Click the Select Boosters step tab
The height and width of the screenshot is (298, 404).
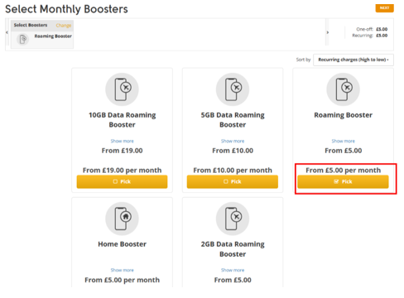pyautogui.click(x=31, y=25)
